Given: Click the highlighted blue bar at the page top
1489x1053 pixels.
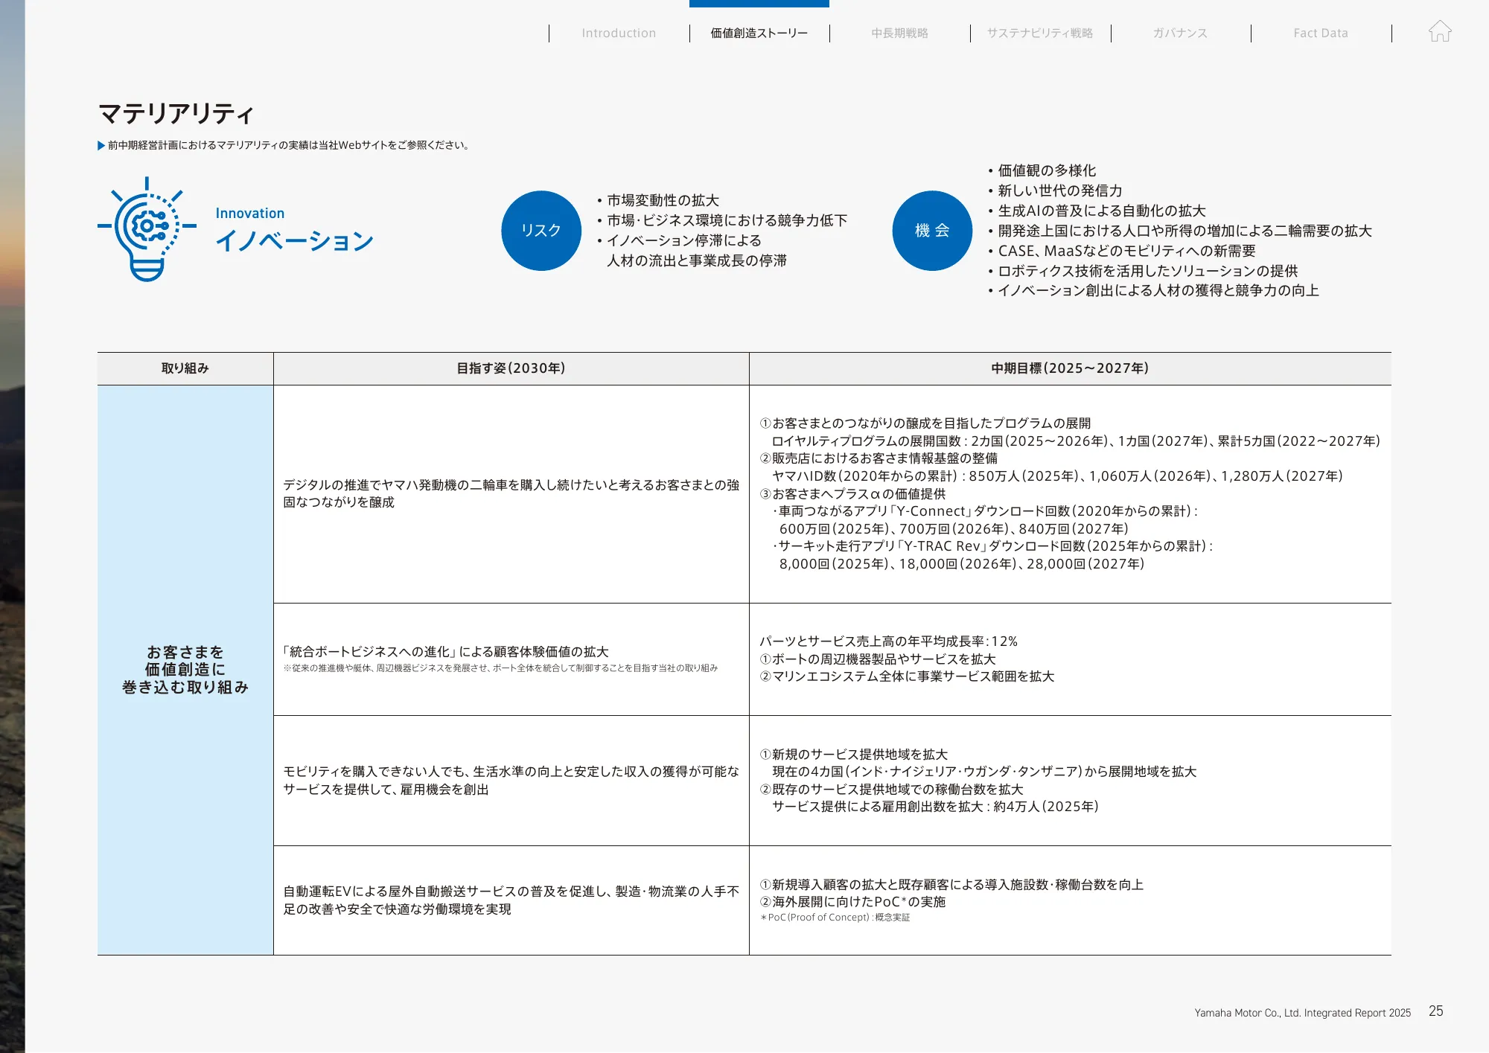Looking at the screenshot, I should [x=757, y=3].
